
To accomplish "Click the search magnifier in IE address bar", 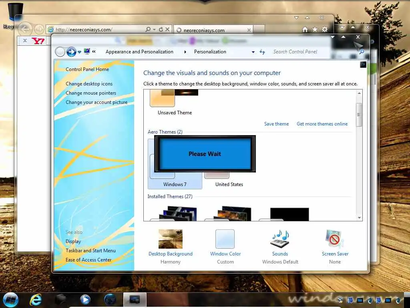I will (x=148, y=29).
